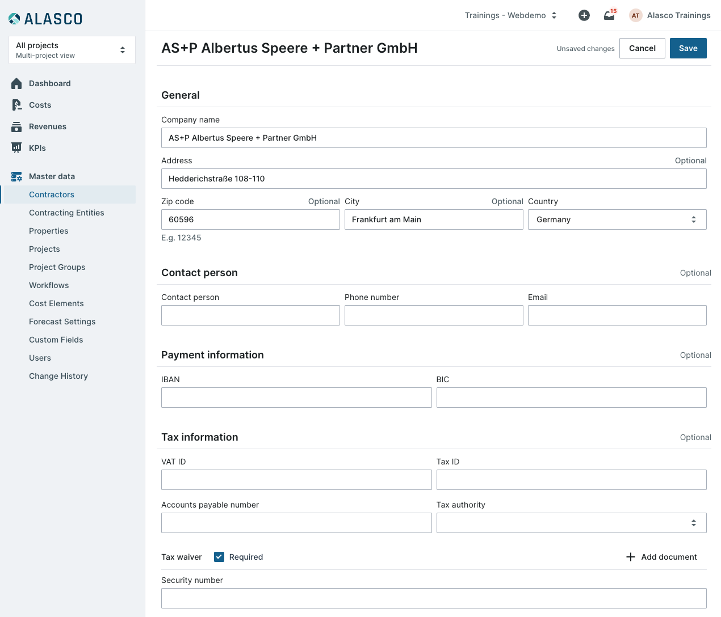Open Forecast Settings
The image size is (721, 617).
coord(62,322)
